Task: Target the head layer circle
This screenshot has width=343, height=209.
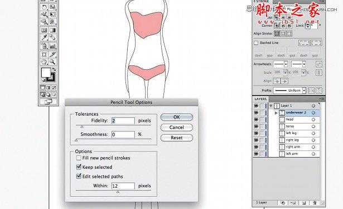Action: [313, 120]
